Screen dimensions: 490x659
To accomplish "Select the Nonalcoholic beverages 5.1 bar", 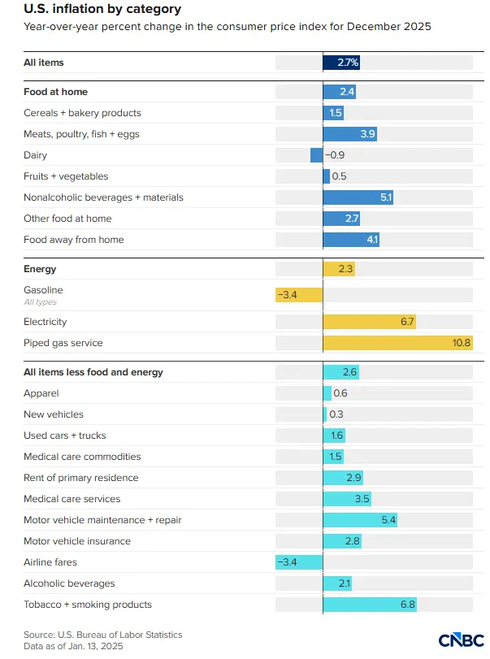I will point(358,197).
